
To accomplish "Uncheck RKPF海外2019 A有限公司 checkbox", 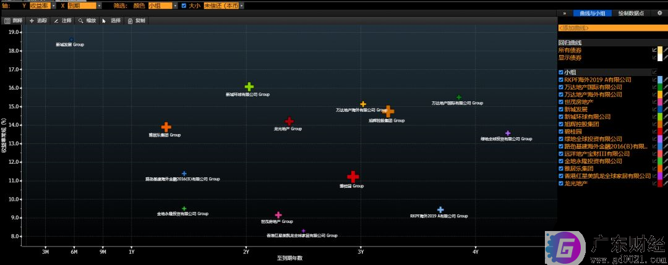I will 561,80.
